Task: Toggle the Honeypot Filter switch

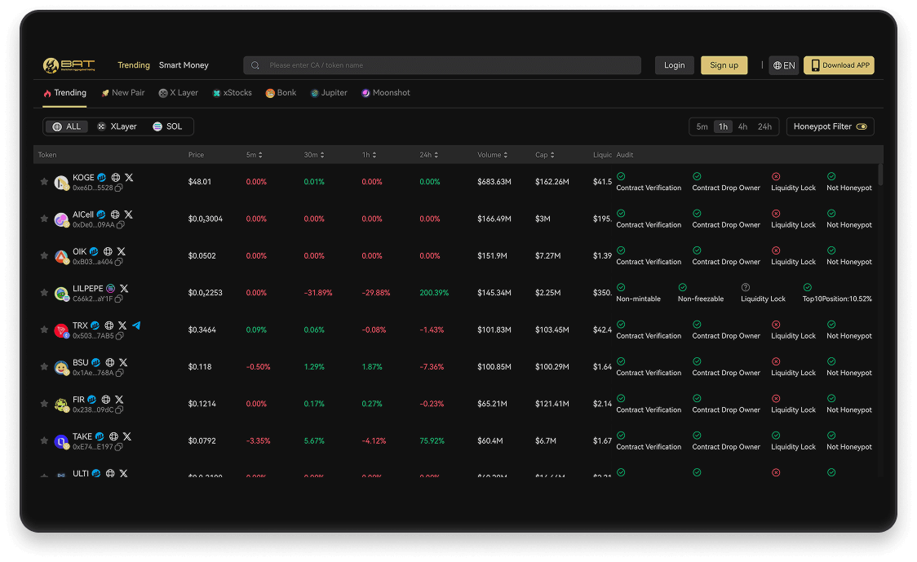Action: (x=862, y=127)
